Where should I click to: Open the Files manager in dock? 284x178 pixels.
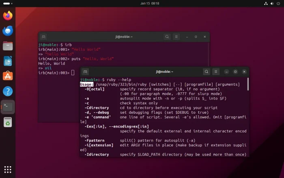click(8, 46)
